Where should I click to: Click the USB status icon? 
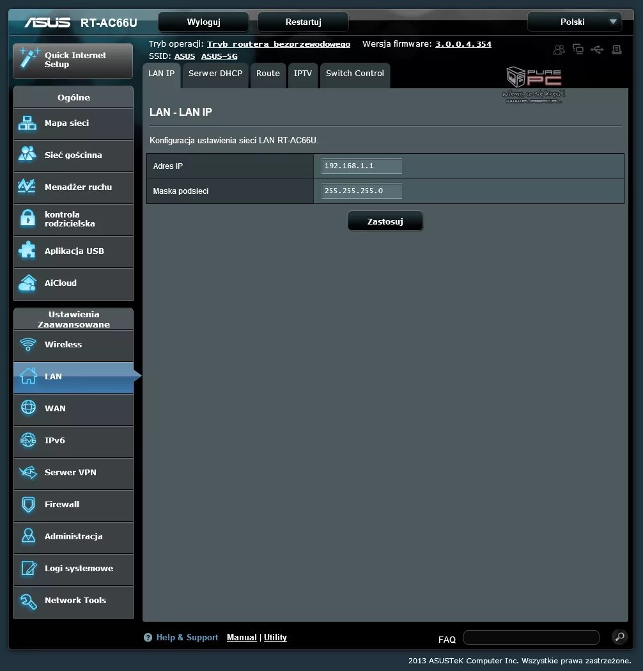click(597, 50)
